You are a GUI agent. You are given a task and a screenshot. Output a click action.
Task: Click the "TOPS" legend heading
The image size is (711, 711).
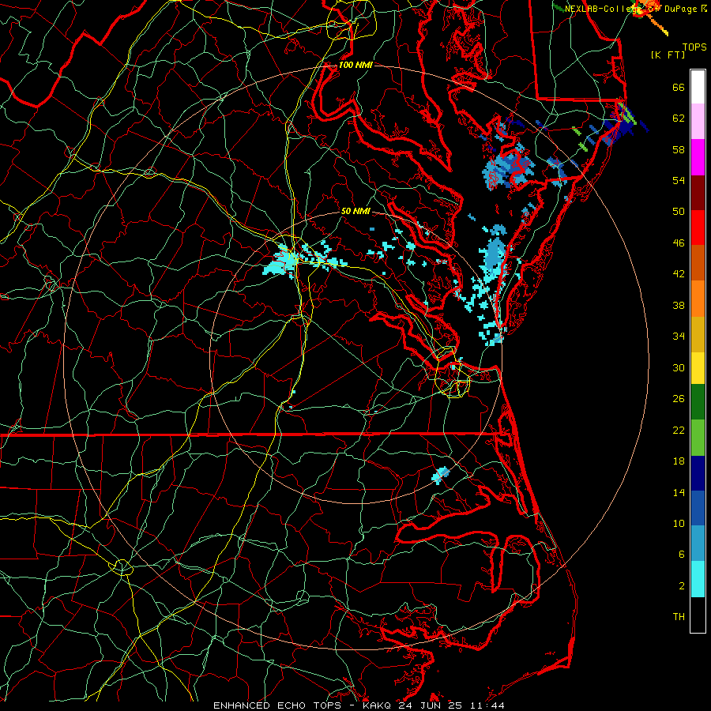694,47
